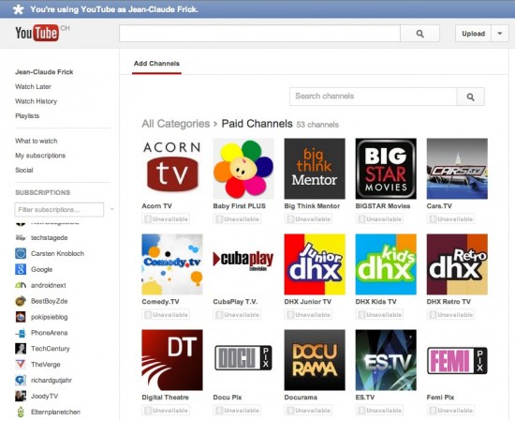Click the main search magnifier button
Viewport: 515px width, 421px height.
(419, 34)
